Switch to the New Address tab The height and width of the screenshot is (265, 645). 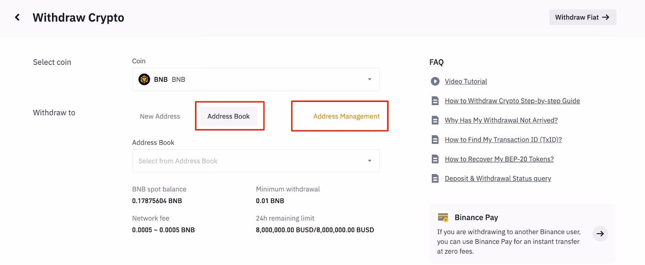point(160,116)
